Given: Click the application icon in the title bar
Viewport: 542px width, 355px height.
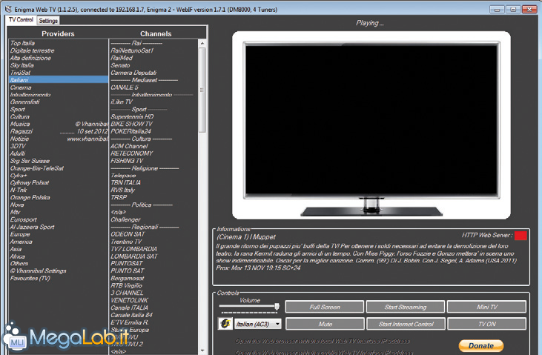Looking at the screenshot, I should (x=8, y=10).
